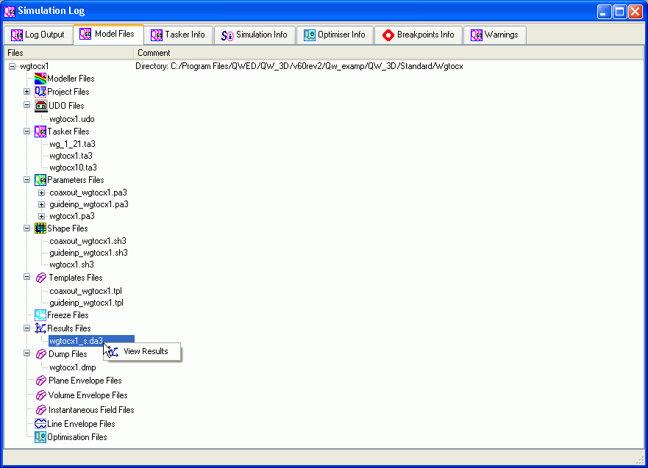The image size is (648, 468).
Task: Click the Freeze Files icon
Action: [x=40, y=315]
